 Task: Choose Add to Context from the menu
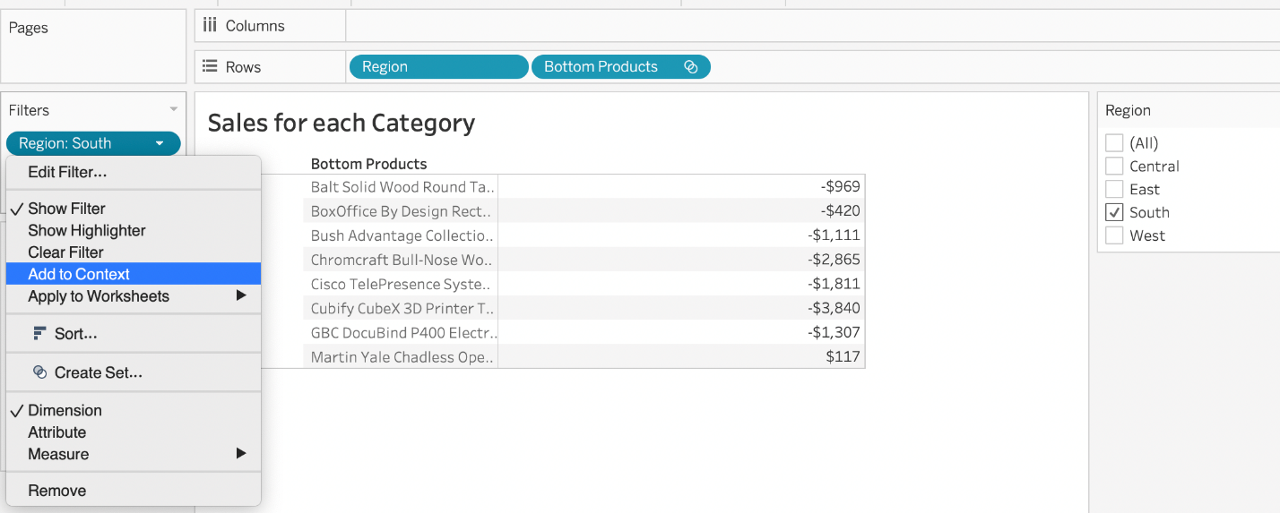coord(79,274)
